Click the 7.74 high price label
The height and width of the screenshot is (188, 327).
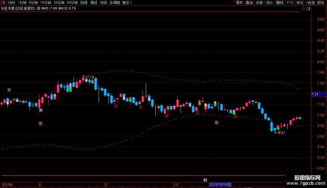[90, 77]
